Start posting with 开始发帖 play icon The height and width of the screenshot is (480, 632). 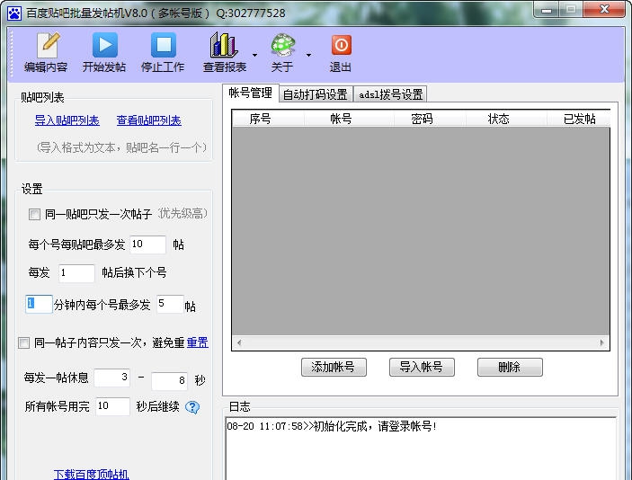(104, 53)
